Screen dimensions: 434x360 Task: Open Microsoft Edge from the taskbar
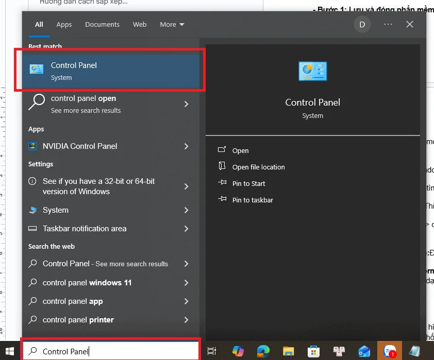[x=263, y=351]
